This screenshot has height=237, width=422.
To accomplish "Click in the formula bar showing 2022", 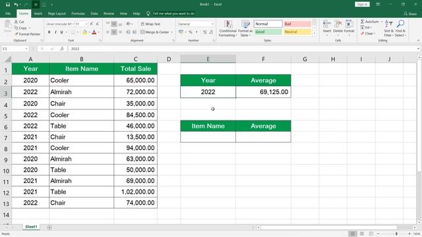I will 242,49.
